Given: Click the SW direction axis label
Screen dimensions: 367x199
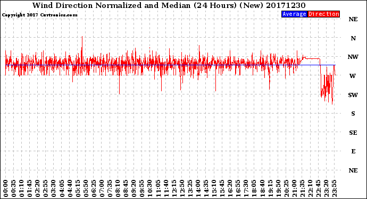Looking at the screenshot, I should (x=353, y=95).
